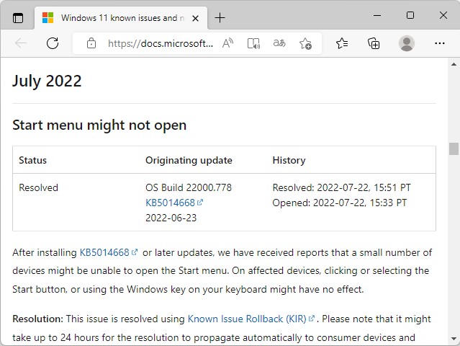Screen dimensions: 460x346
Task: Open a new browser tab
Action: click(x=220, y=18)
